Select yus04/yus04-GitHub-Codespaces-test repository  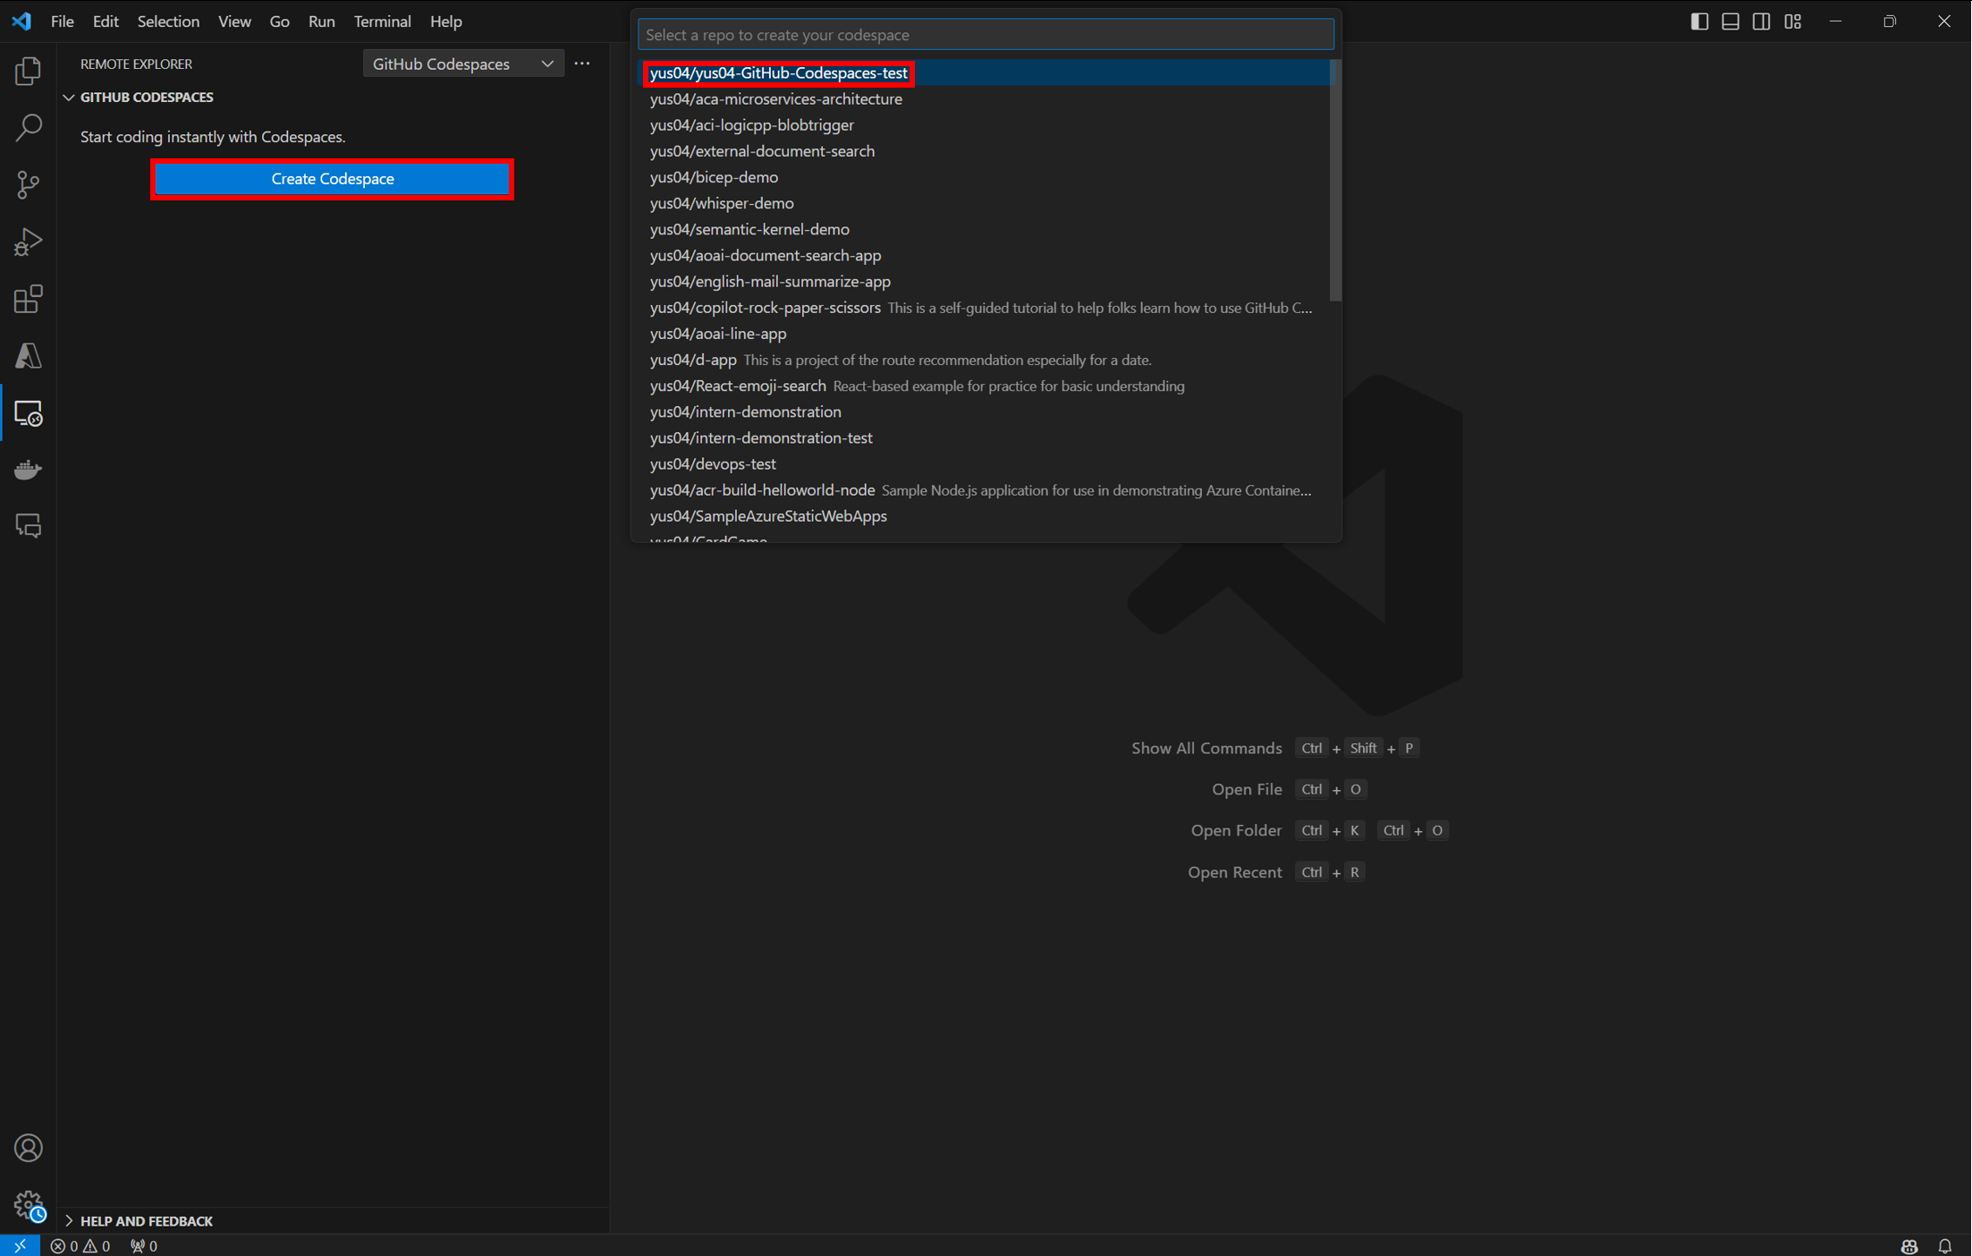pos(778,73)
